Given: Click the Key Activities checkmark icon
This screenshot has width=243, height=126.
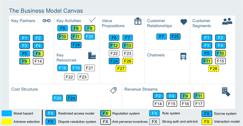Looking at the screenshot, I should point(92,20).
